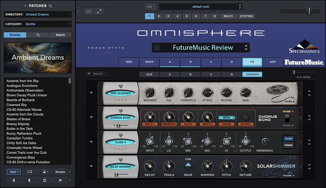Open the default multi selector
This screenshot has width=326, height=188.
[200, 7]
